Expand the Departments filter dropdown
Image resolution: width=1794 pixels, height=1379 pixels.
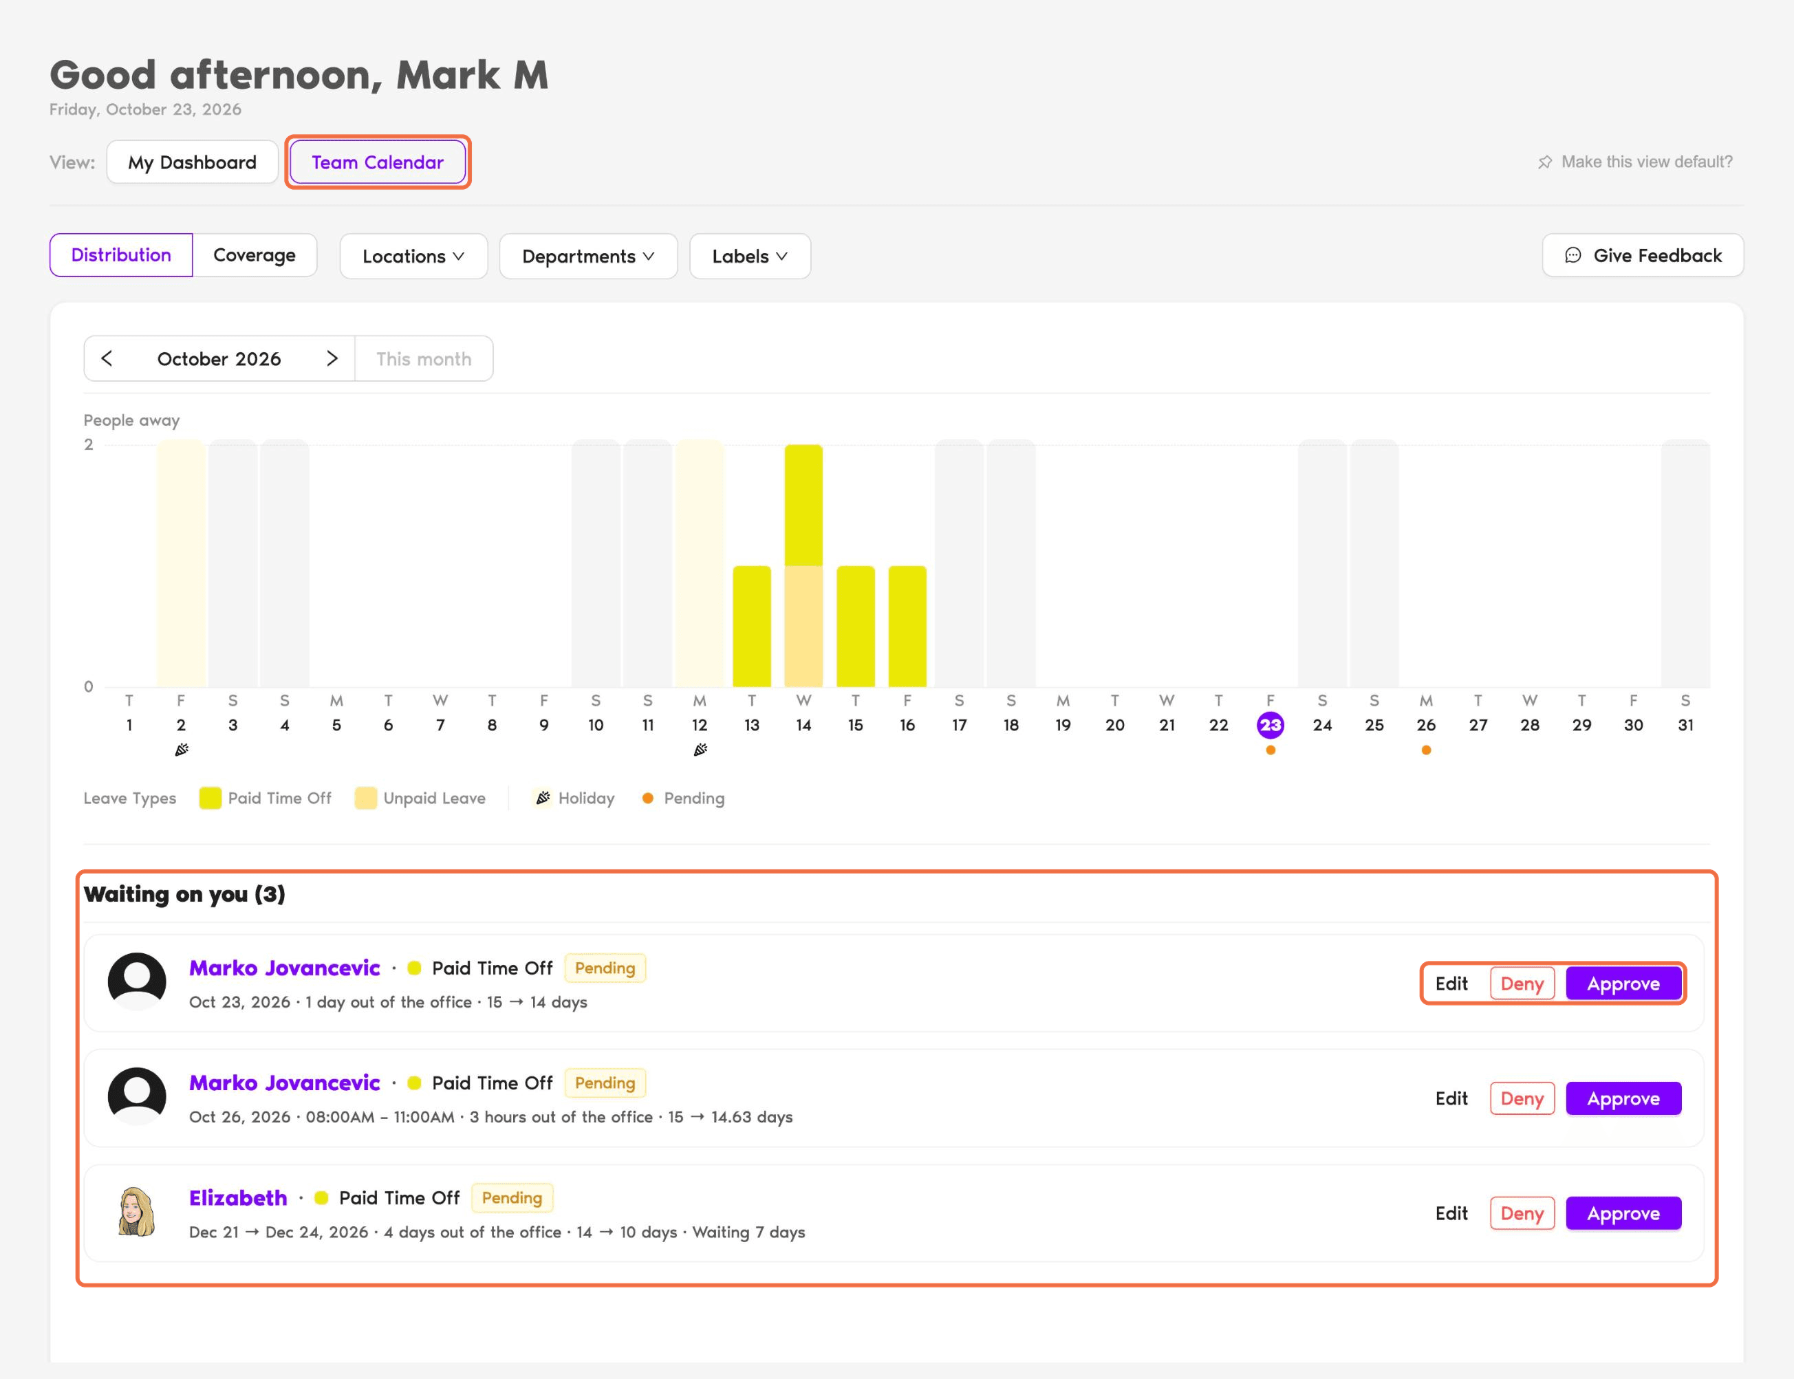pyautogui.click(x=589, y=256)
